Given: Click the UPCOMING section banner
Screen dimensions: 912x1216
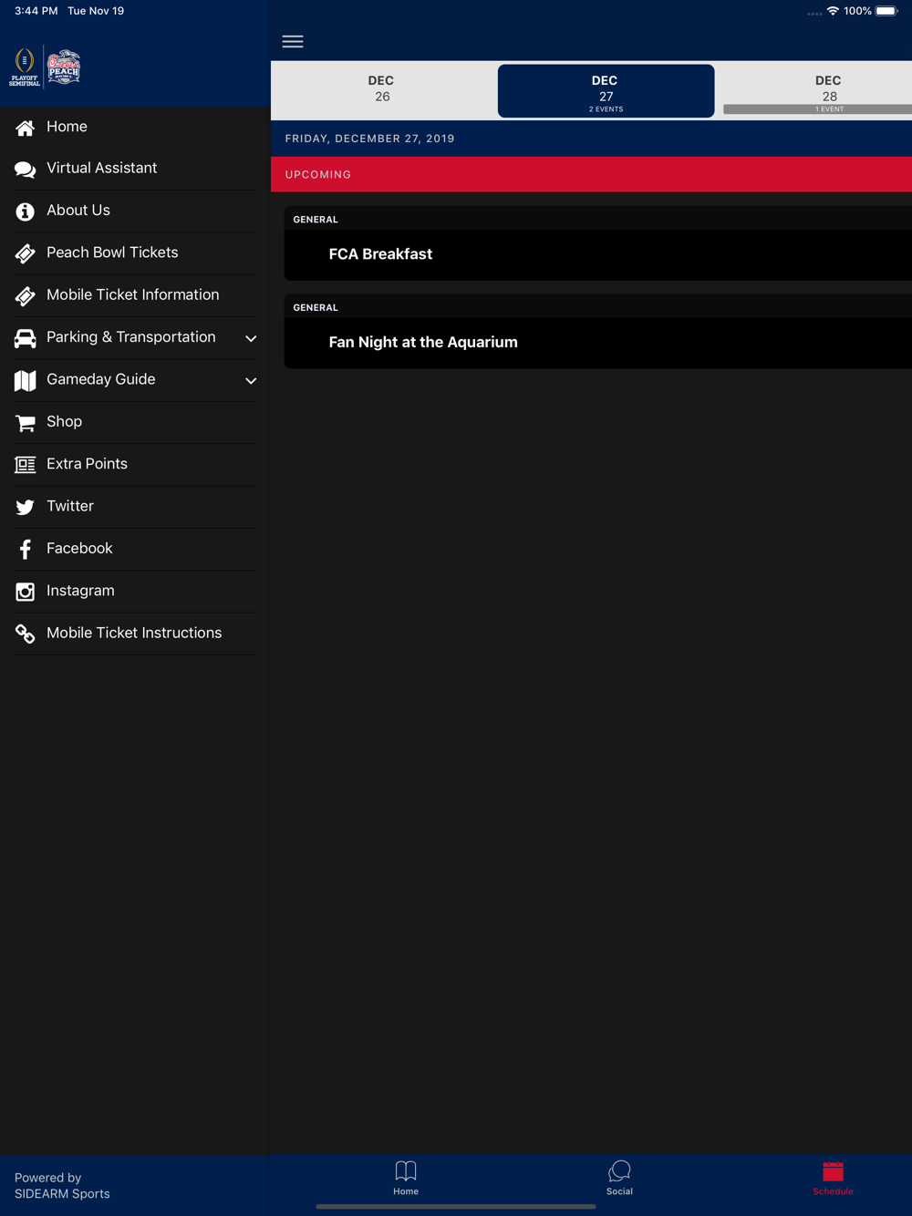Looking at the screenshot, I should [x=591, y=174].
